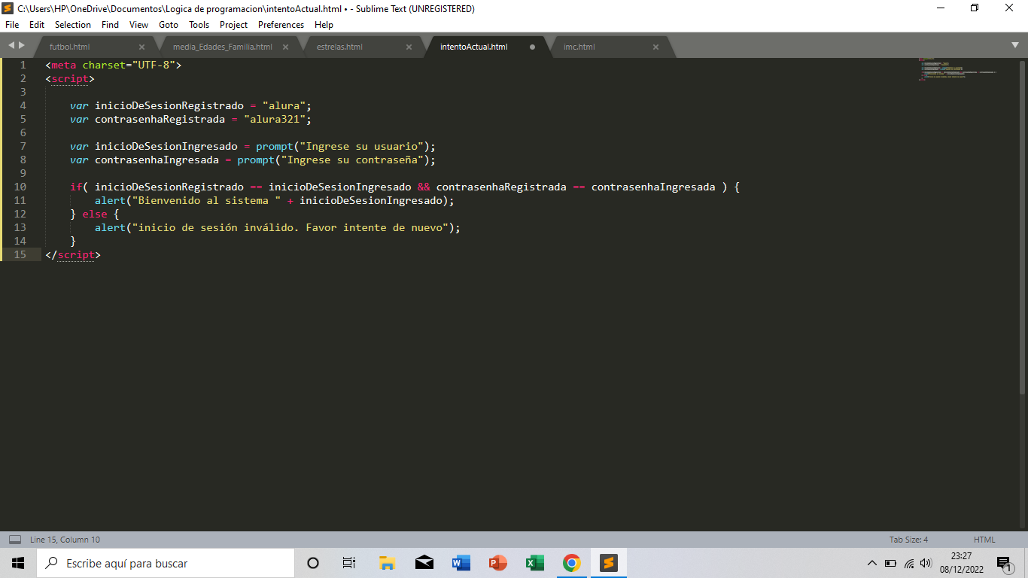Viewport: 1028px width, 578px height.
Task: Open the Project menu
Action: (x=234, y=25)
